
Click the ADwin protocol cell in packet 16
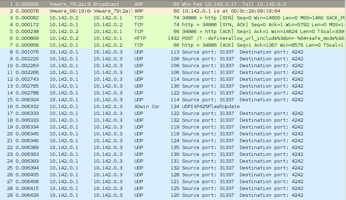coord(147,106)
